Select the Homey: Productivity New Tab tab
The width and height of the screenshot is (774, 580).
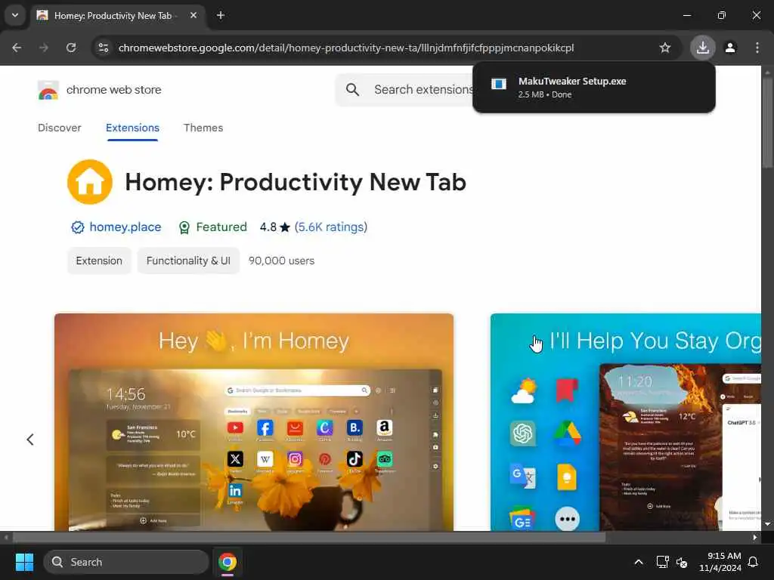(113, 16)
